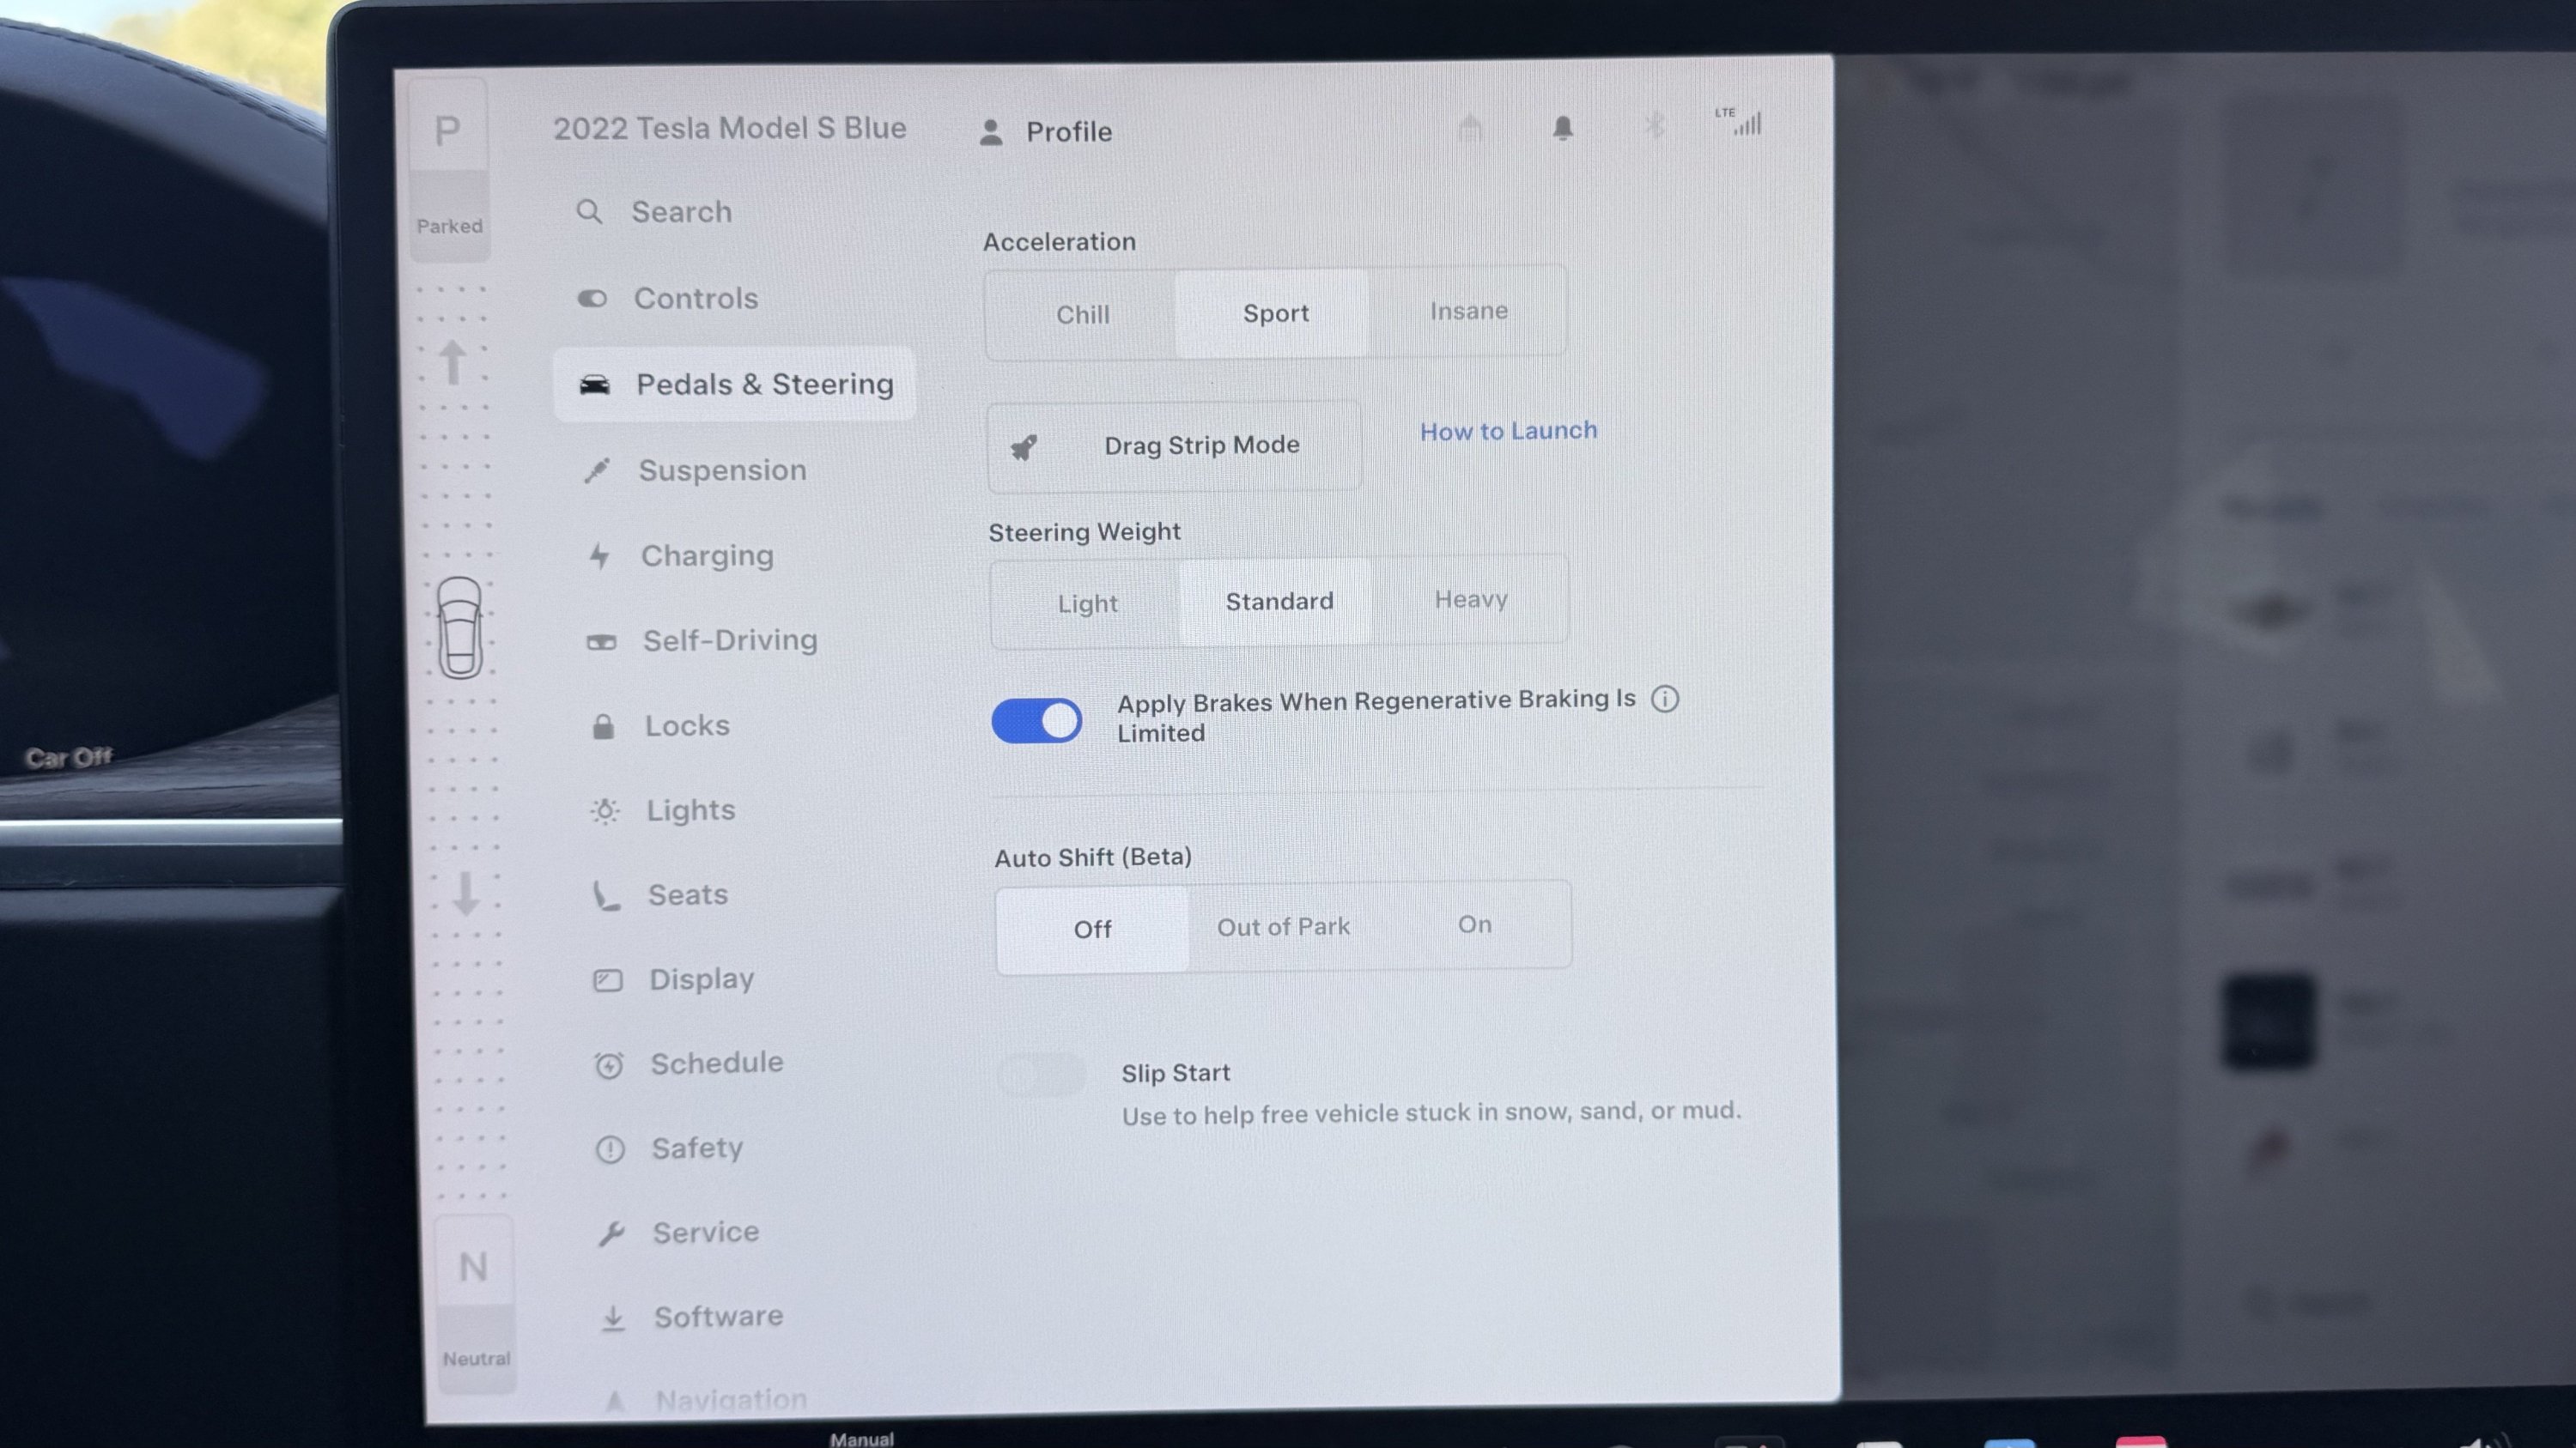This screenshot has width=2576, height=1448.
Task: Tap the info icon beside regenerative braking
Action: [1665, 699]
